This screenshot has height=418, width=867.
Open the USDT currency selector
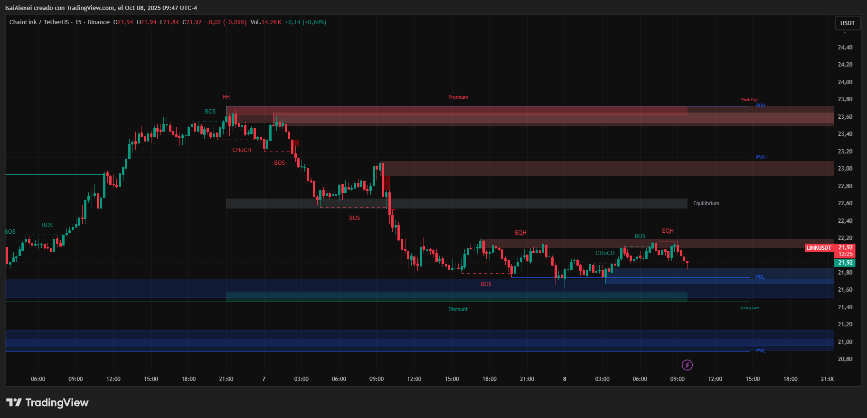coord(848,23)
